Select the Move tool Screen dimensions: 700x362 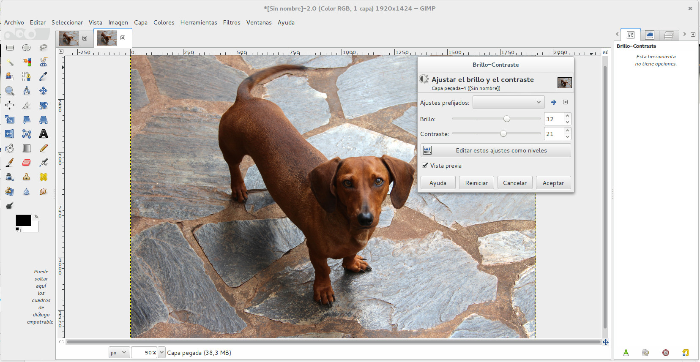pos(44,91)
